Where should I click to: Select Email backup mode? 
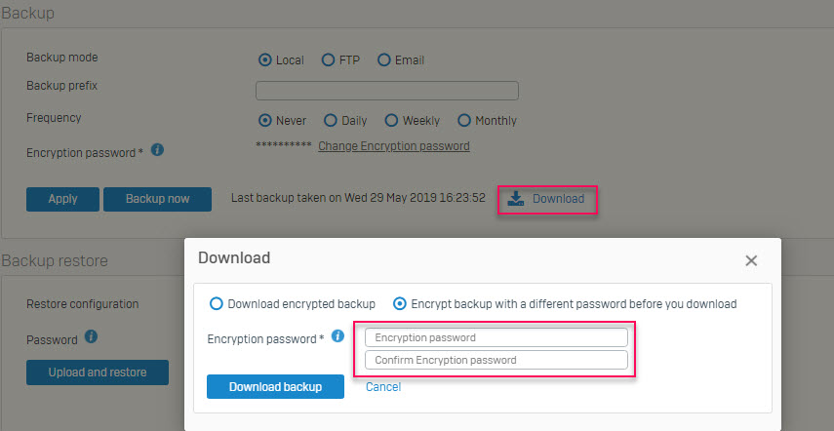(383, 60)
